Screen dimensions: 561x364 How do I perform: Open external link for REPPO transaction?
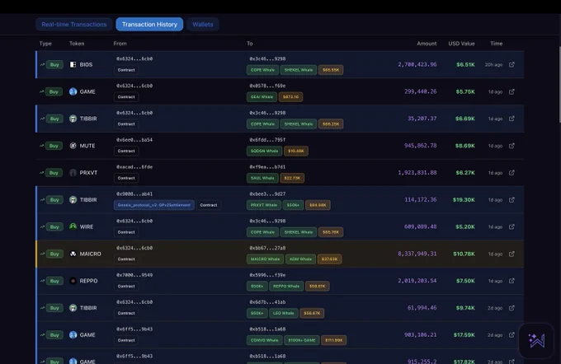pyautogui.click(x=511, y=281)
